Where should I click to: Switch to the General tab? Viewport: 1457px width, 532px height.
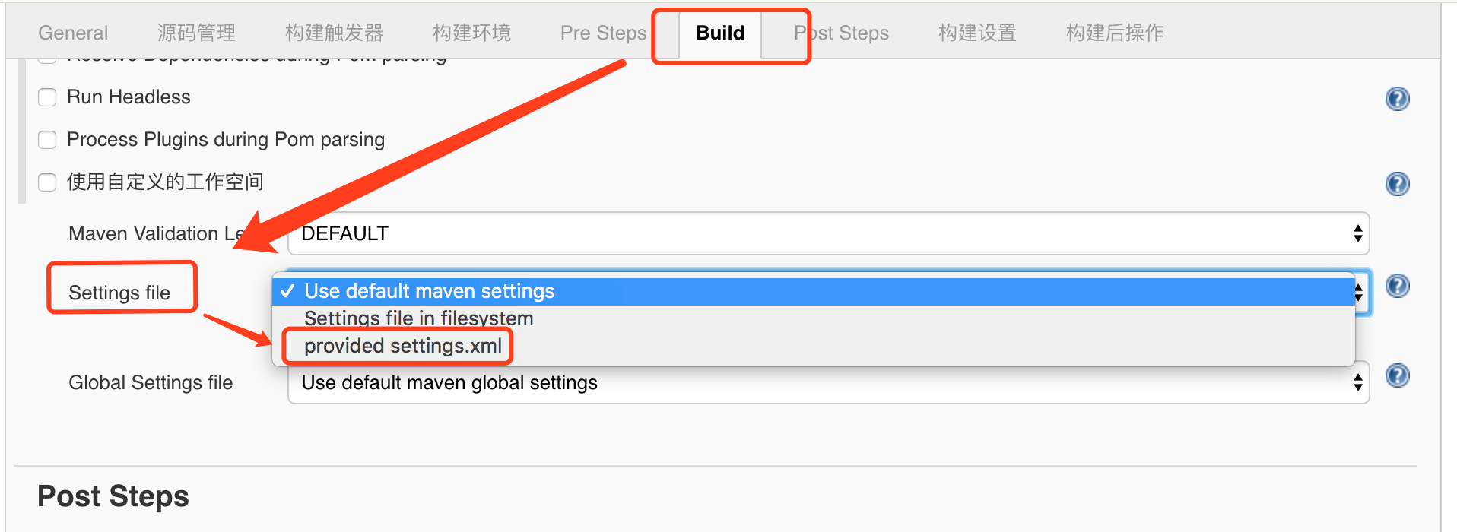pyautogui.click(x=73, y=33)
